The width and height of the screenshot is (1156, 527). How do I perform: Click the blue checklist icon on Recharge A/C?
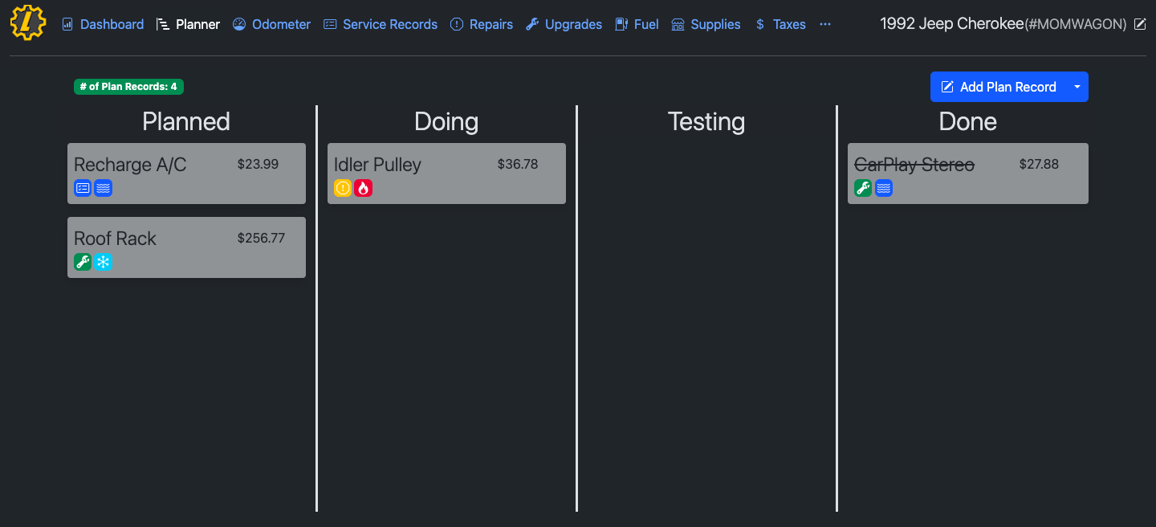(83, 188)
